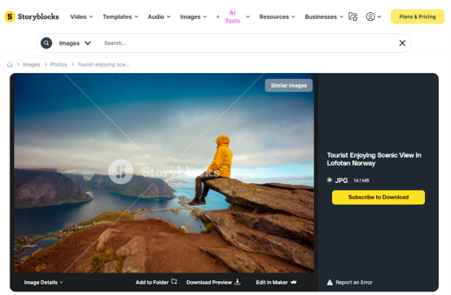Expand the Businesses menu chevron
Viewport: 451px width, 295px height.
click(x=341, y=17)
